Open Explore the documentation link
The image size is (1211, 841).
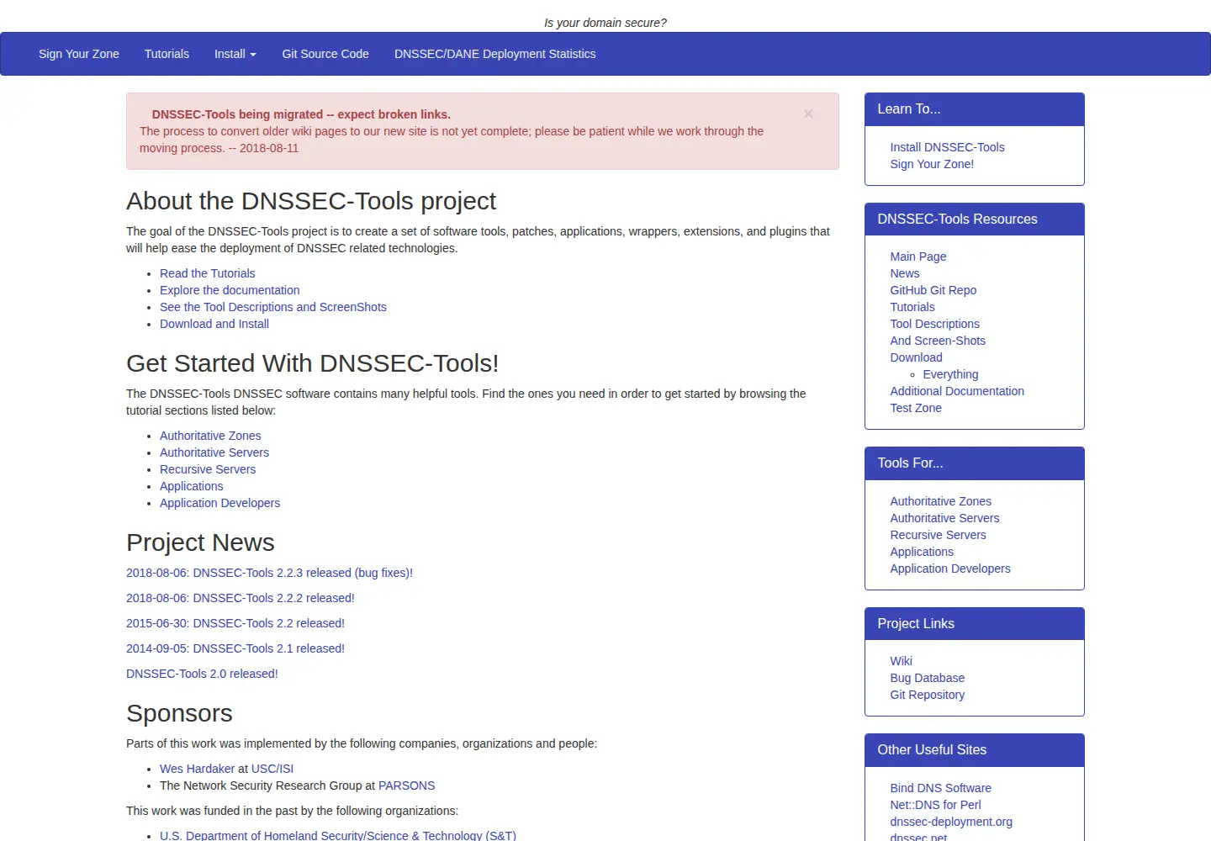(230, 290)
